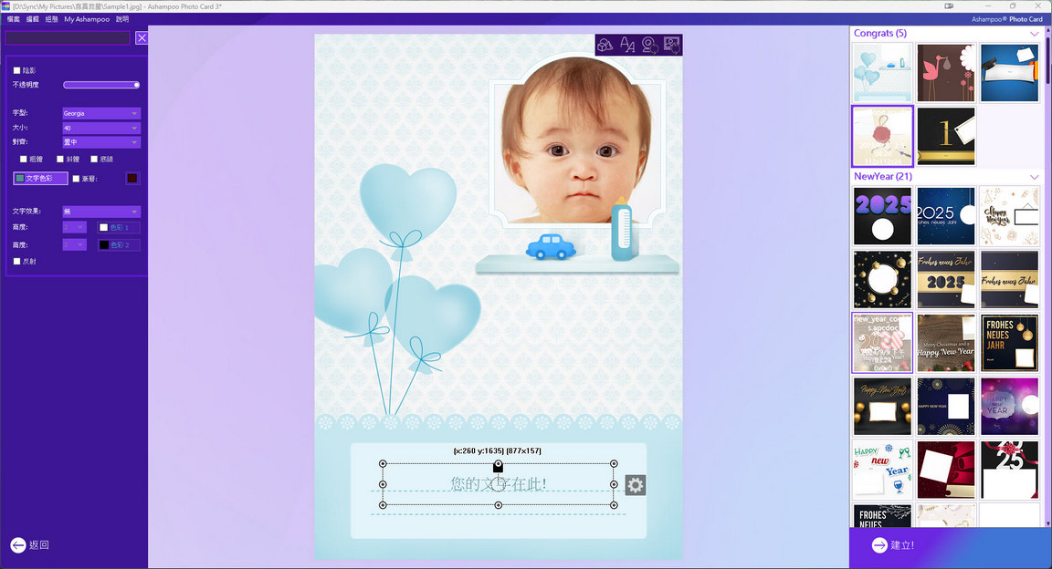Open the 文字效果 text effect dropdown
The width and height of the screenshot is (1052, 569).
pos(100,212)
